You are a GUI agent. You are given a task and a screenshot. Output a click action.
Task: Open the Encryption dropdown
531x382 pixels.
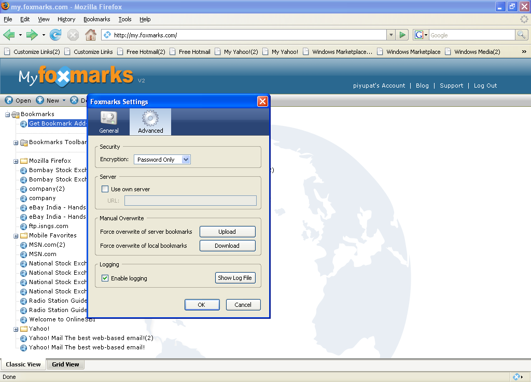tap(162, 159)
